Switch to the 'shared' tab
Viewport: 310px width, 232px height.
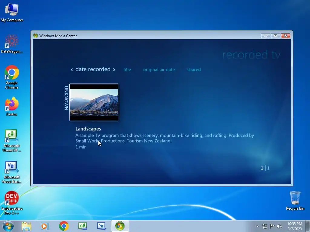coord(194,69)
